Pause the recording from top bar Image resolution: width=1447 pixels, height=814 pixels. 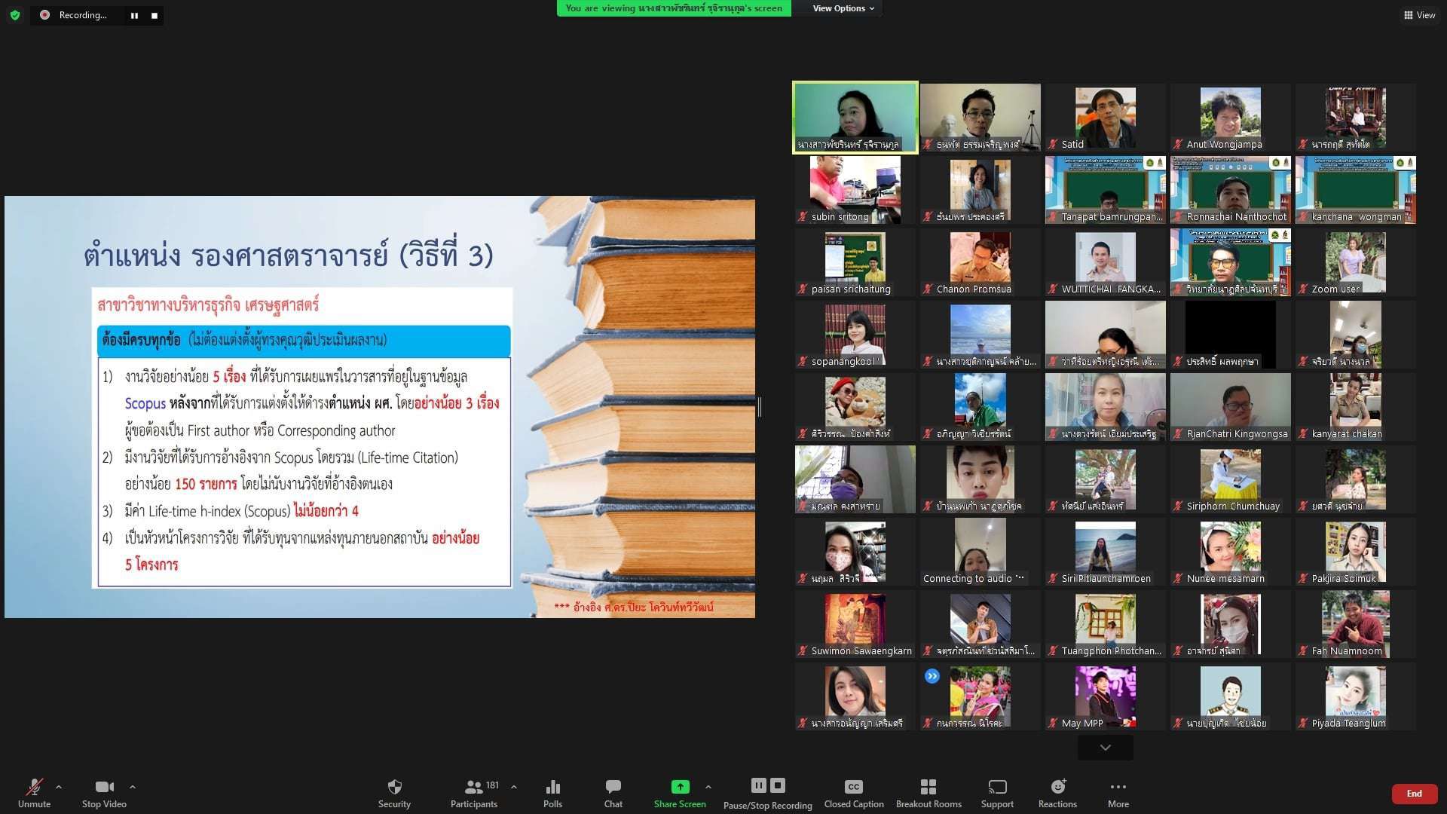pos(135,15)
